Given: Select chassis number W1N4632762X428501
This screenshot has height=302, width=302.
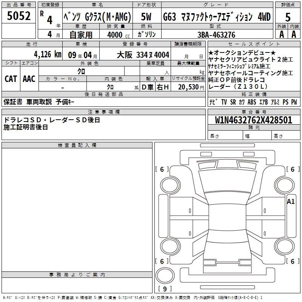Looking at the screenshot, I should click(x=254, y=120).
